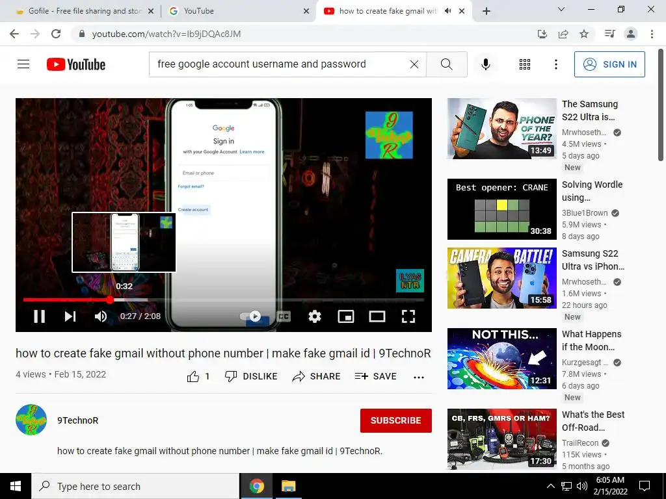Switch to theater mode
The height and width of the screenshot is (499, 666).
pos(377,316)
